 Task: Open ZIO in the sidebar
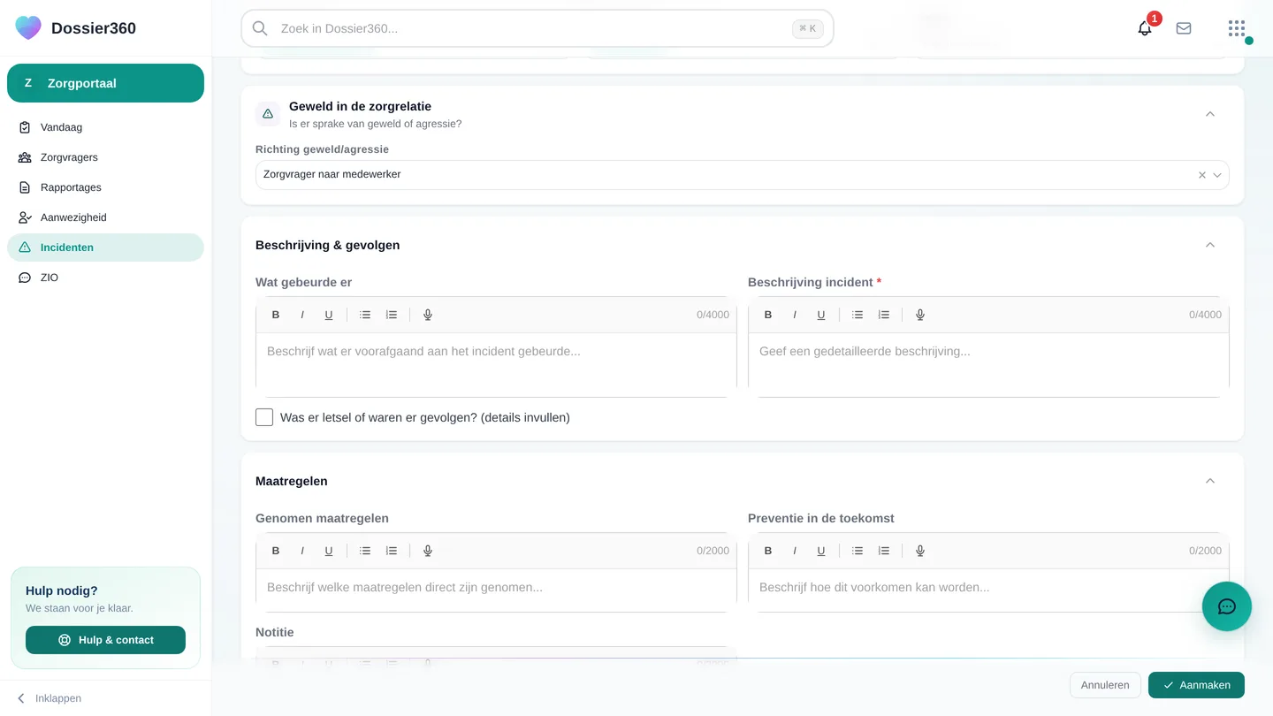pyautogui.click(x=105, y=278)
